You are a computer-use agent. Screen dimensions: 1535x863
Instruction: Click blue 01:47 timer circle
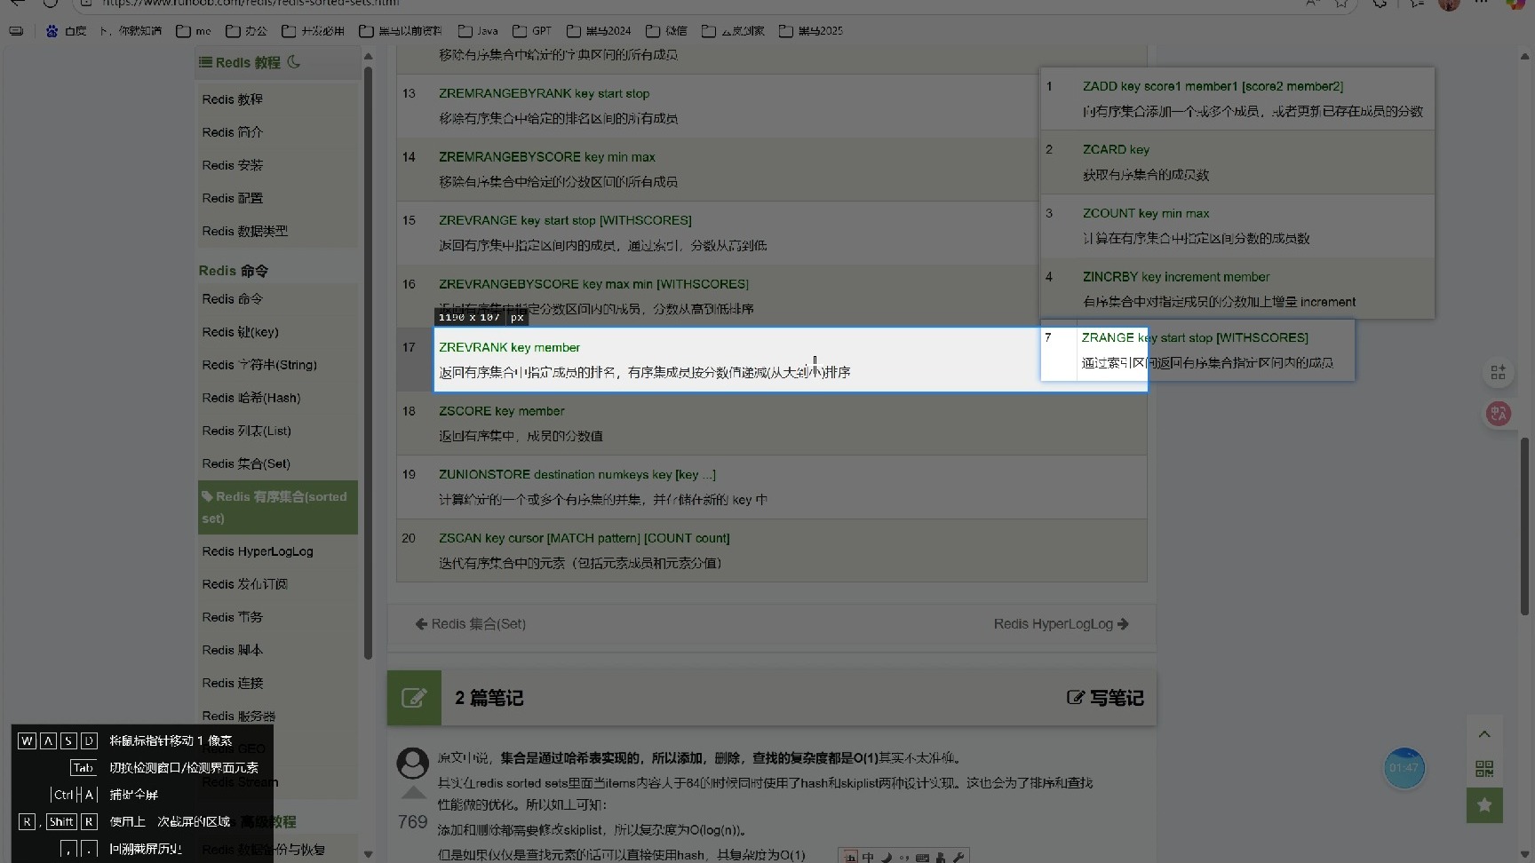1404,768
